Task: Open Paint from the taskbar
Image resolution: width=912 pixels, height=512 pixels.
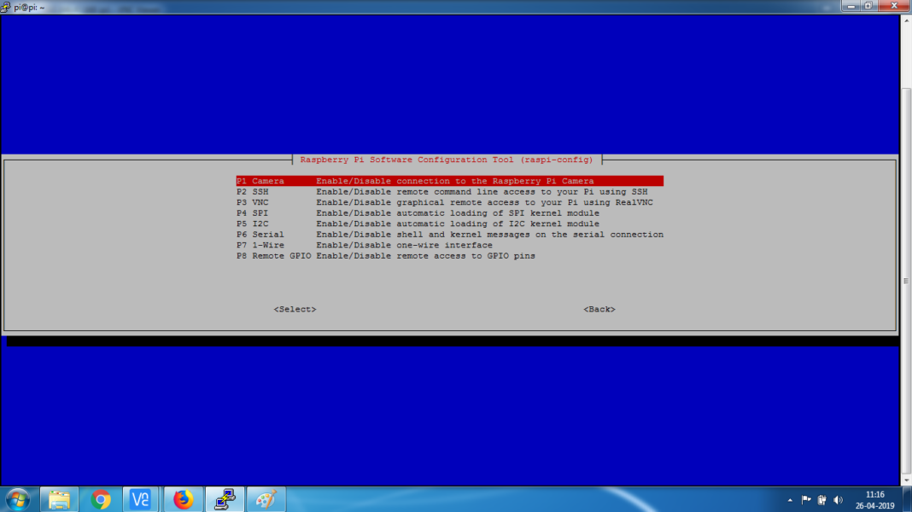Action: click(266, 499)
